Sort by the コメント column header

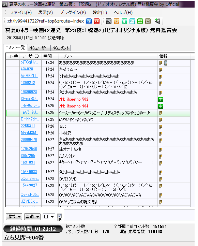108,56
